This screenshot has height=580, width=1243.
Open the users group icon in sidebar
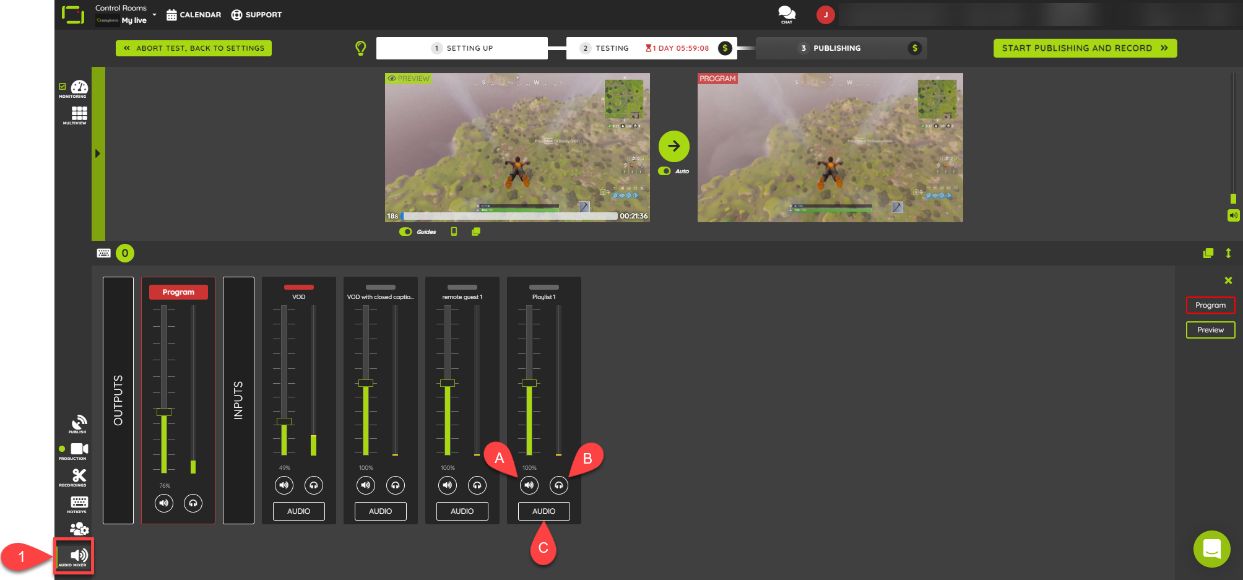79,529
